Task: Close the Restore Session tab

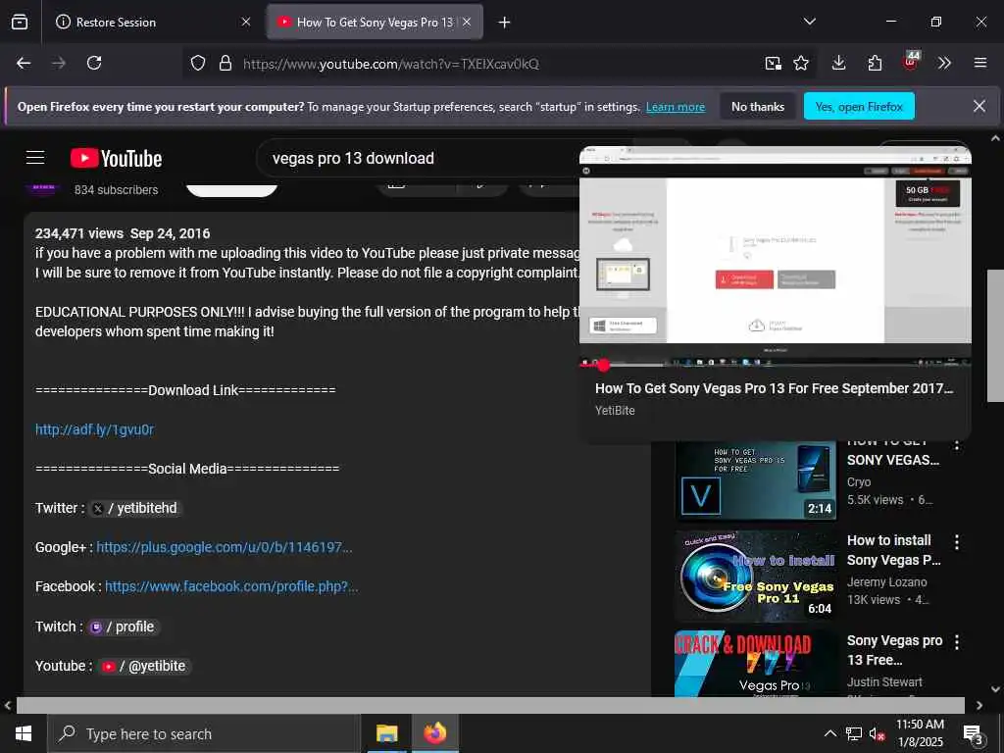Action: (246, 22)
